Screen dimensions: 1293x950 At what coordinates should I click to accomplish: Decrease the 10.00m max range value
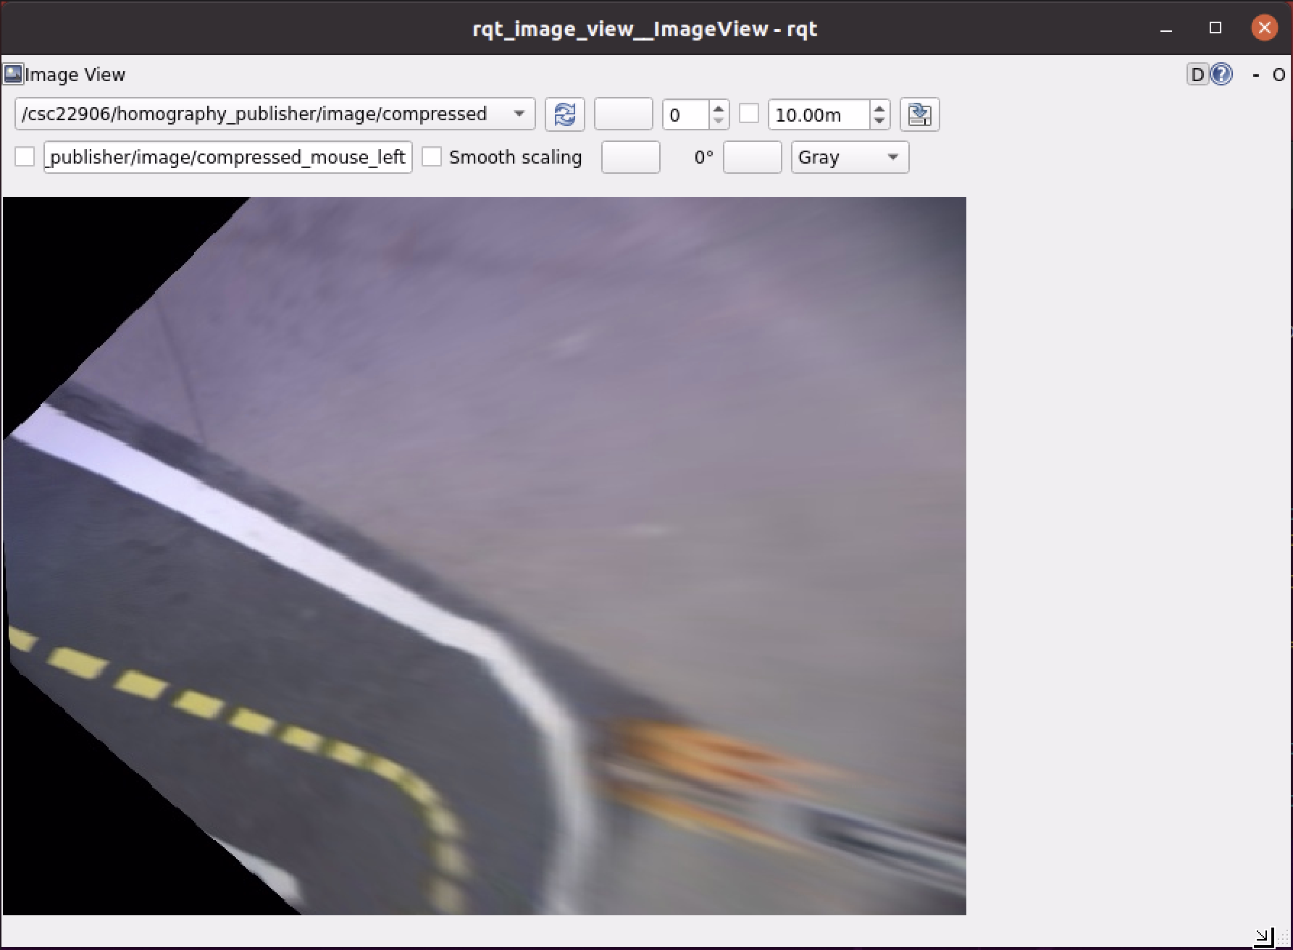[879, 121]
